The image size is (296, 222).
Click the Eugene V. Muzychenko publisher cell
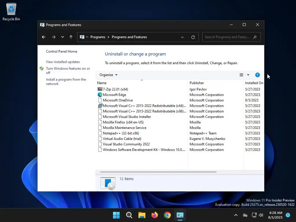[x=207, y=139]
